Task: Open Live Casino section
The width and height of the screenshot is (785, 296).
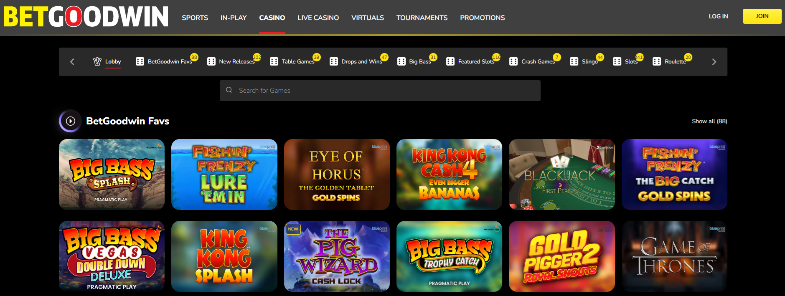Action: [318, 18]
